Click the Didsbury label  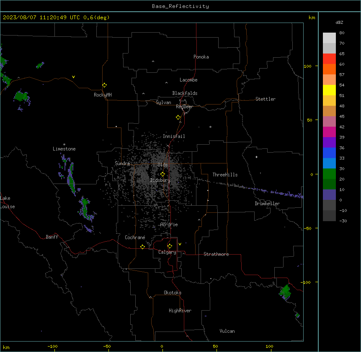click(160, 180)
